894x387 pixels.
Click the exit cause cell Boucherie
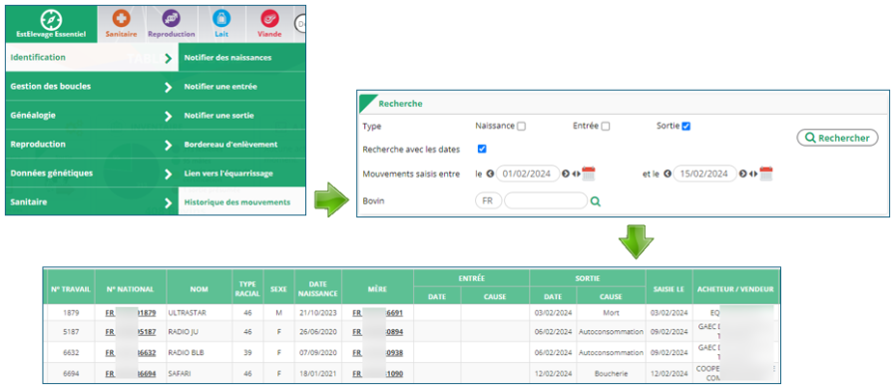pos(611,373)
